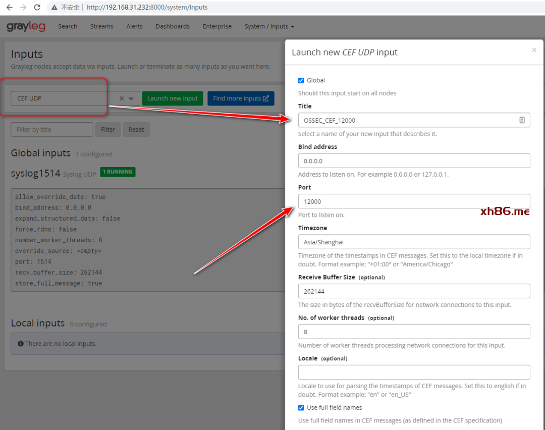Focus the Filter by title field
The height and width of the screenshot is (430, 545).
(x=52, y=130)
